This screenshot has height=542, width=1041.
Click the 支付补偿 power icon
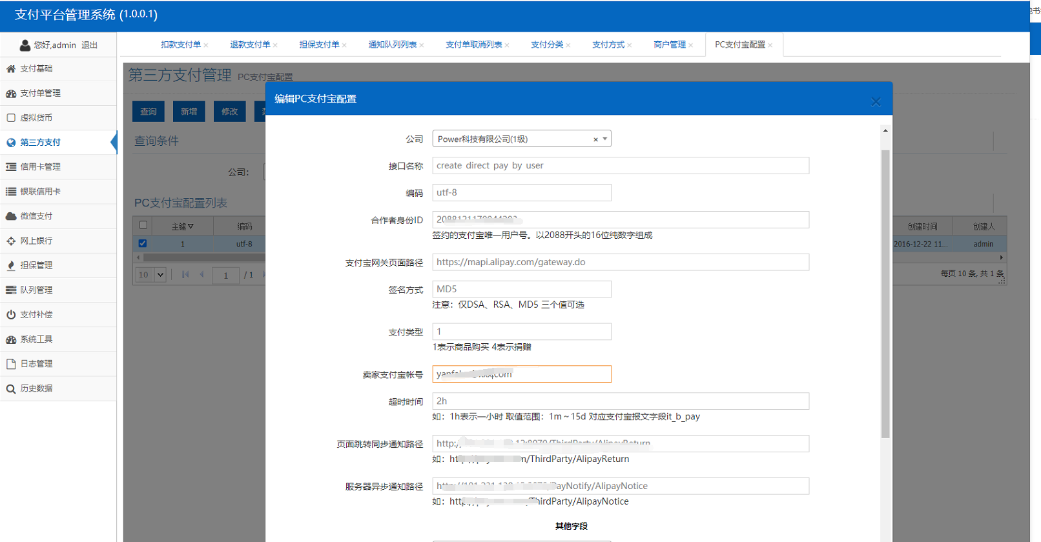pyautogui.click(x=11, y=314)
